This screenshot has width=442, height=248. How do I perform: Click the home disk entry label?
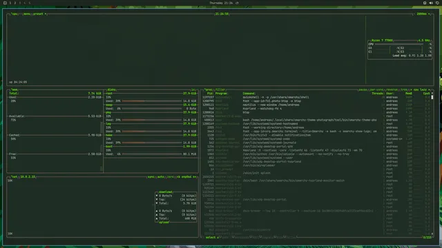(109, 135)
